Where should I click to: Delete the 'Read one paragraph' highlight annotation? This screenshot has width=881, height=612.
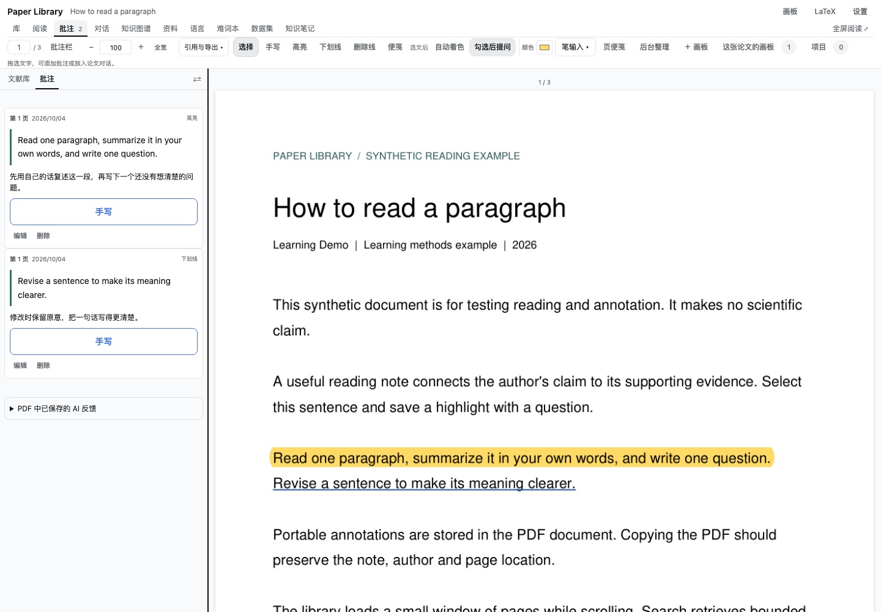click(43, 236)
